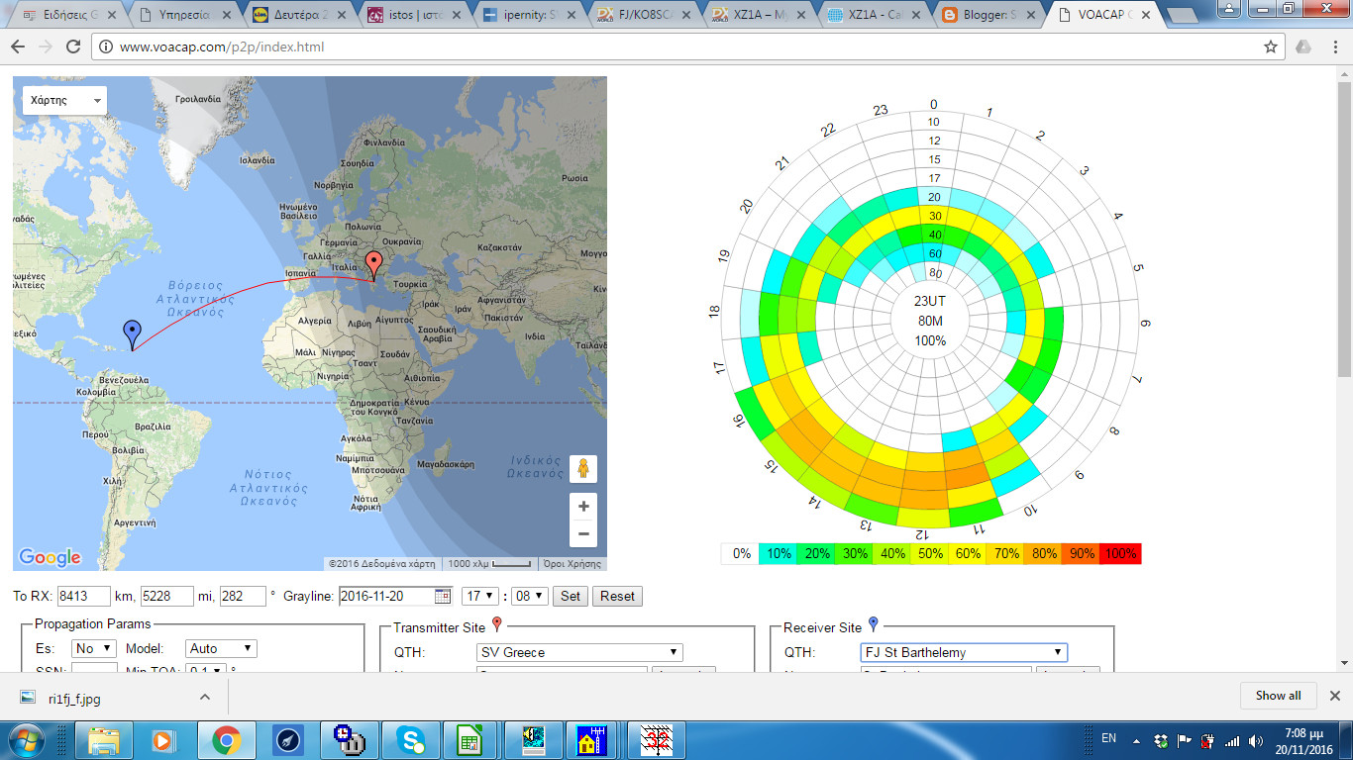Image resolution: width=1353 pixels, height=760 pixels.
Task: Close the download bar
Action: 1334,696
